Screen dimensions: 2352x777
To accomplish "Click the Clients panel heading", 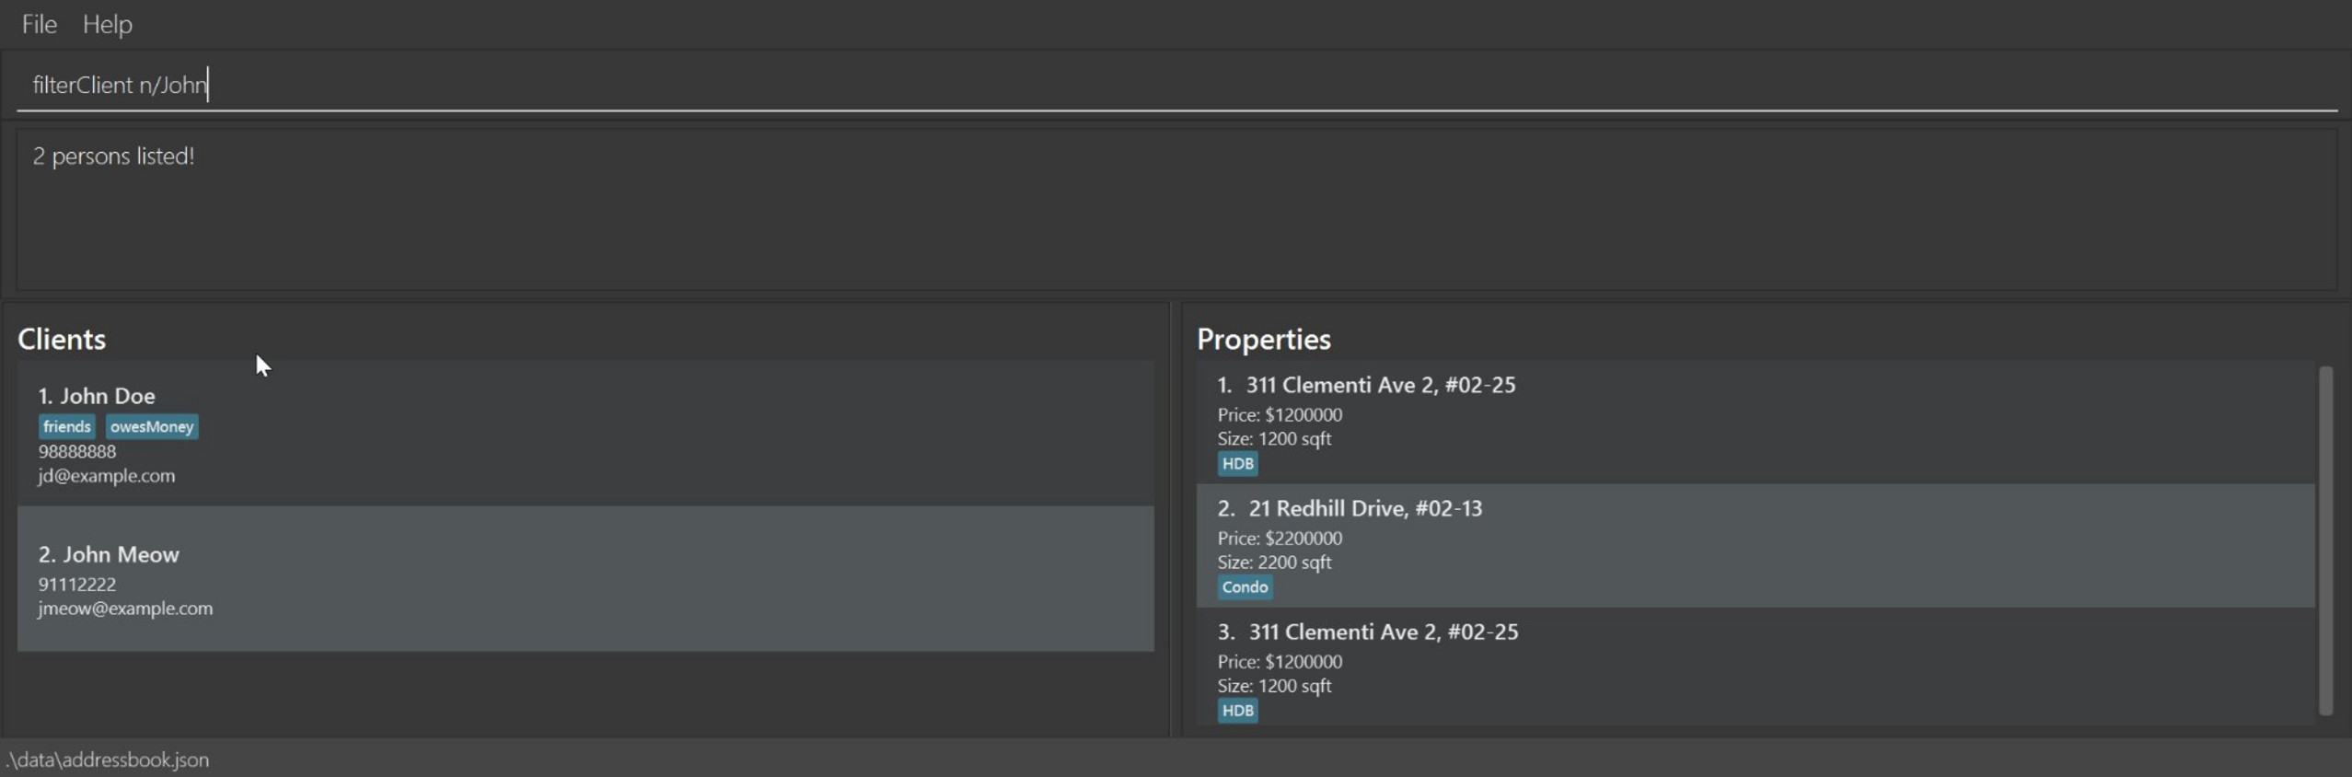I will pos(62,340).
